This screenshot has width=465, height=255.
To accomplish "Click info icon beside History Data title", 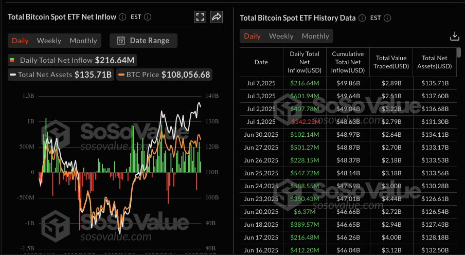I will point(362,17).
